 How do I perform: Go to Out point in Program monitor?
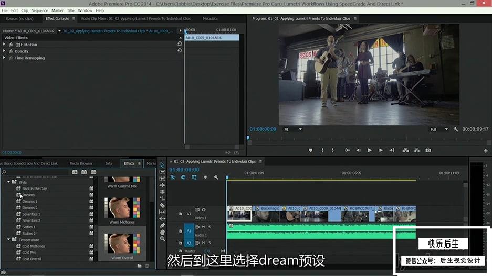tap(392, 150)
